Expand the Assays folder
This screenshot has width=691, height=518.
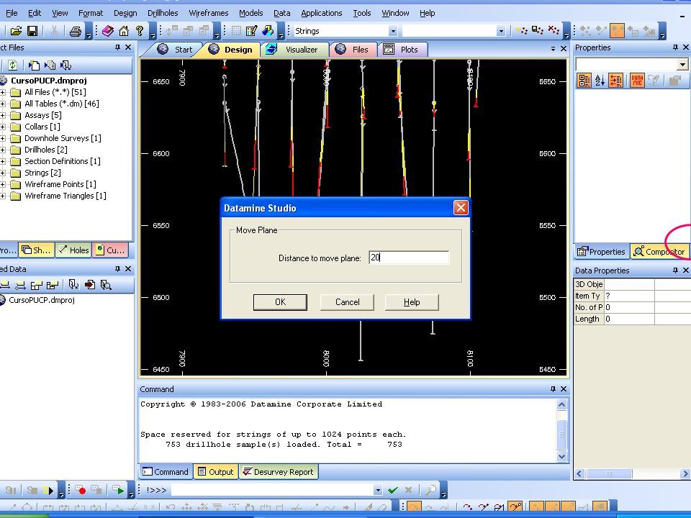tap(2, 115)
